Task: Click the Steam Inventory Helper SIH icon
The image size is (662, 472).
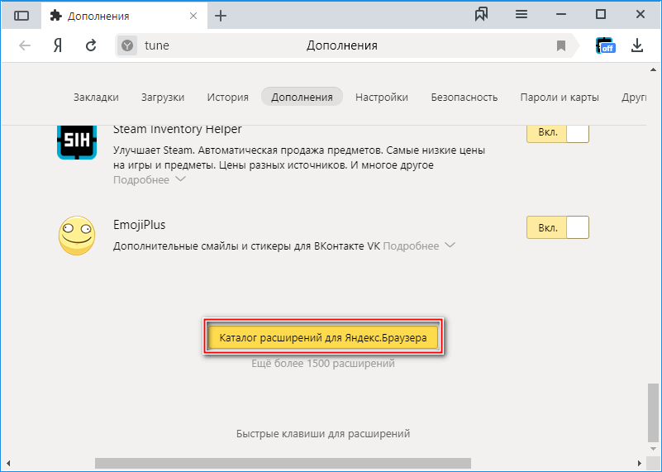Action: coord(77,142)
